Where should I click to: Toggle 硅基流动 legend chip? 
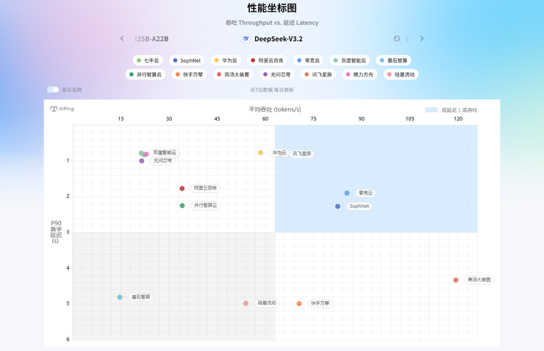pyautogui.click(x=401, y=74)
